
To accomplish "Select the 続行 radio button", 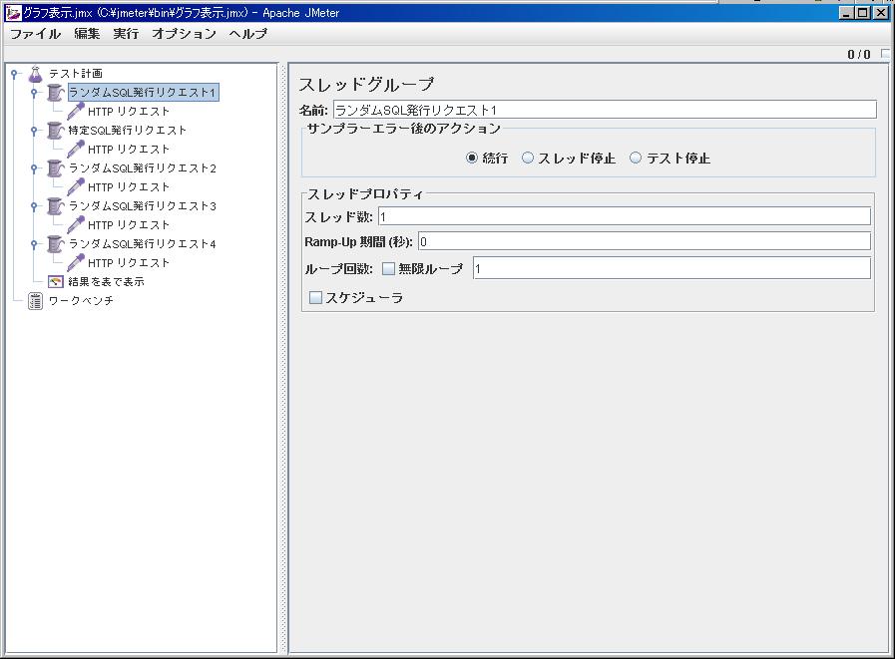I will point(472,159).
